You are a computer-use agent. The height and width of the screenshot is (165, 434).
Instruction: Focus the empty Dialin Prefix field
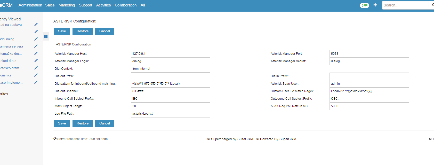tap(369, 76)
